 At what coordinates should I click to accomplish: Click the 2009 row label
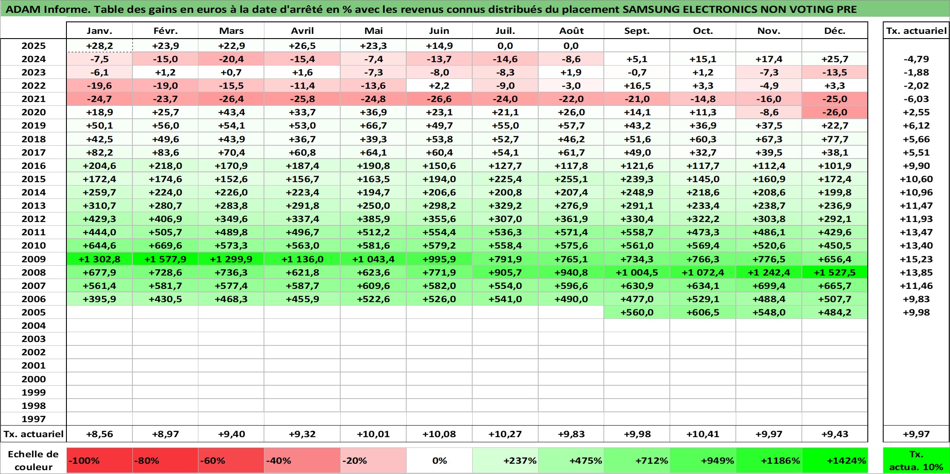(33, 259)
